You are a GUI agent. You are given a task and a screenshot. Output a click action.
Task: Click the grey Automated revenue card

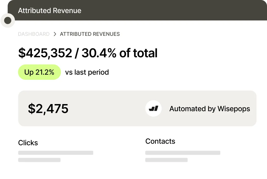point(107,120)
